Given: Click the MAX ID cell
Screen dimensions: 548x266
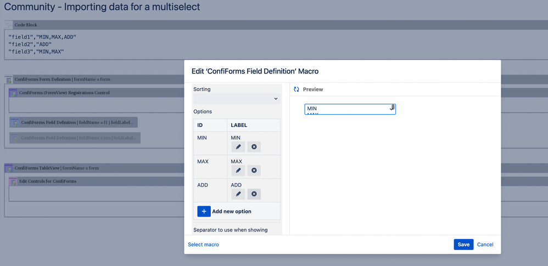Looking at the screenshot, I should coord(210,167).
